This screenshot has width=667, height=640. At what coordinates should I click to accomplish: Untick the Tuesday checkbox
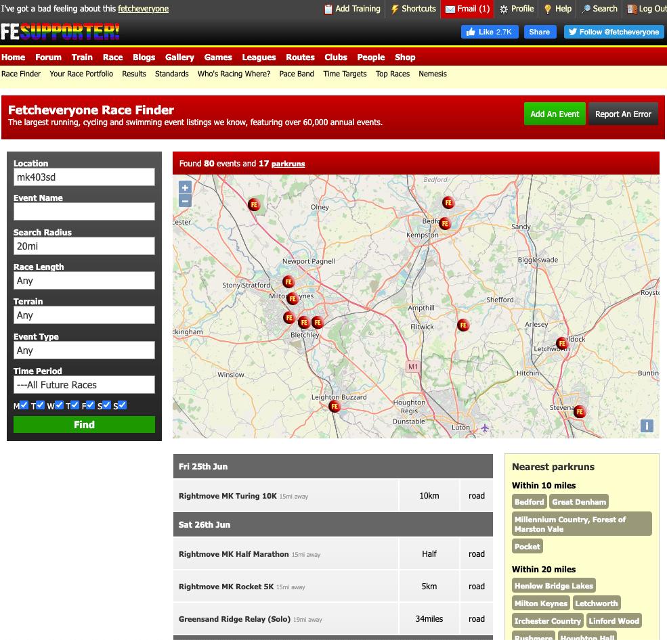click(40, 405)
